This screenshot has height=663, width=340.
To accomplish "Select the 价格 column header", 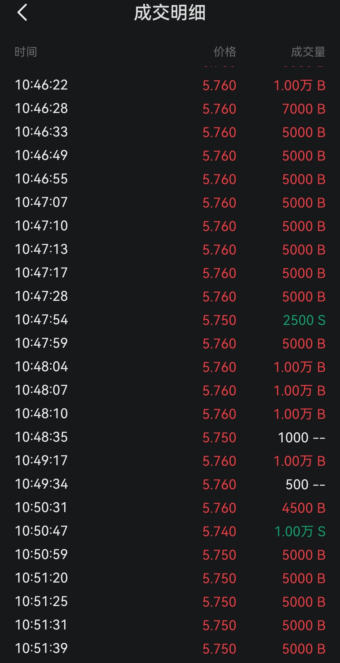I will (225, 52).
